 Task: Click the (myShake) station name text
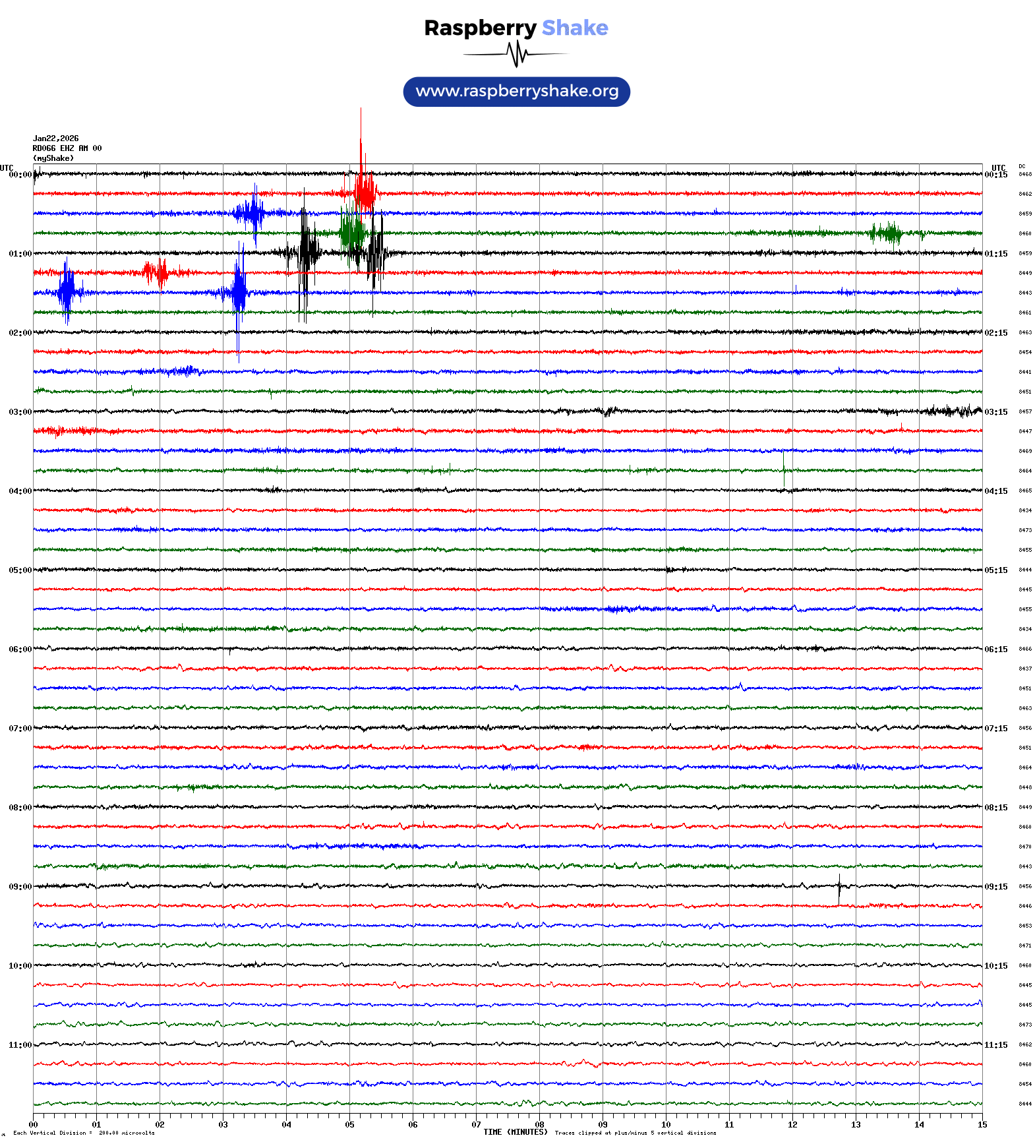point(53,158)
